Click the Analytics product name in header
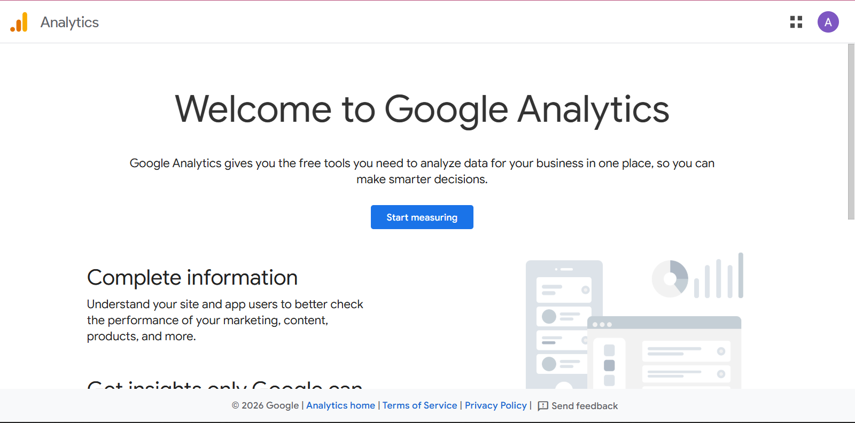The width and height of the screenshot is (855, 423). click(69, 22)
